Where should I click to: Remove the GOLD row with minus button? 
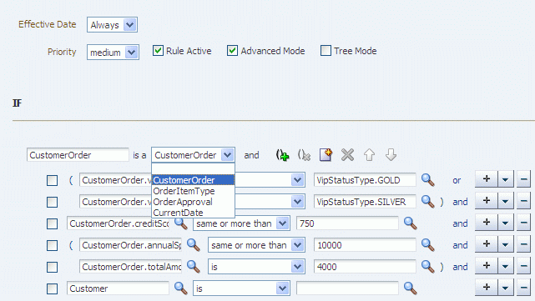[x=523, y=179]
